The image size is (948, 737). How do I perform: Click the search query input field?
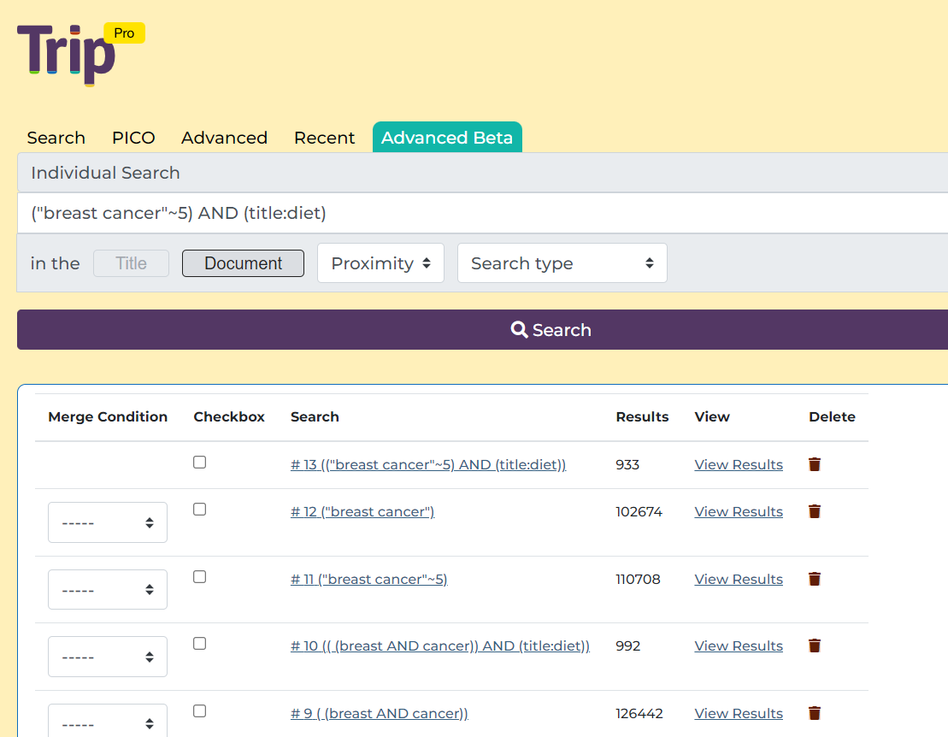342,213
